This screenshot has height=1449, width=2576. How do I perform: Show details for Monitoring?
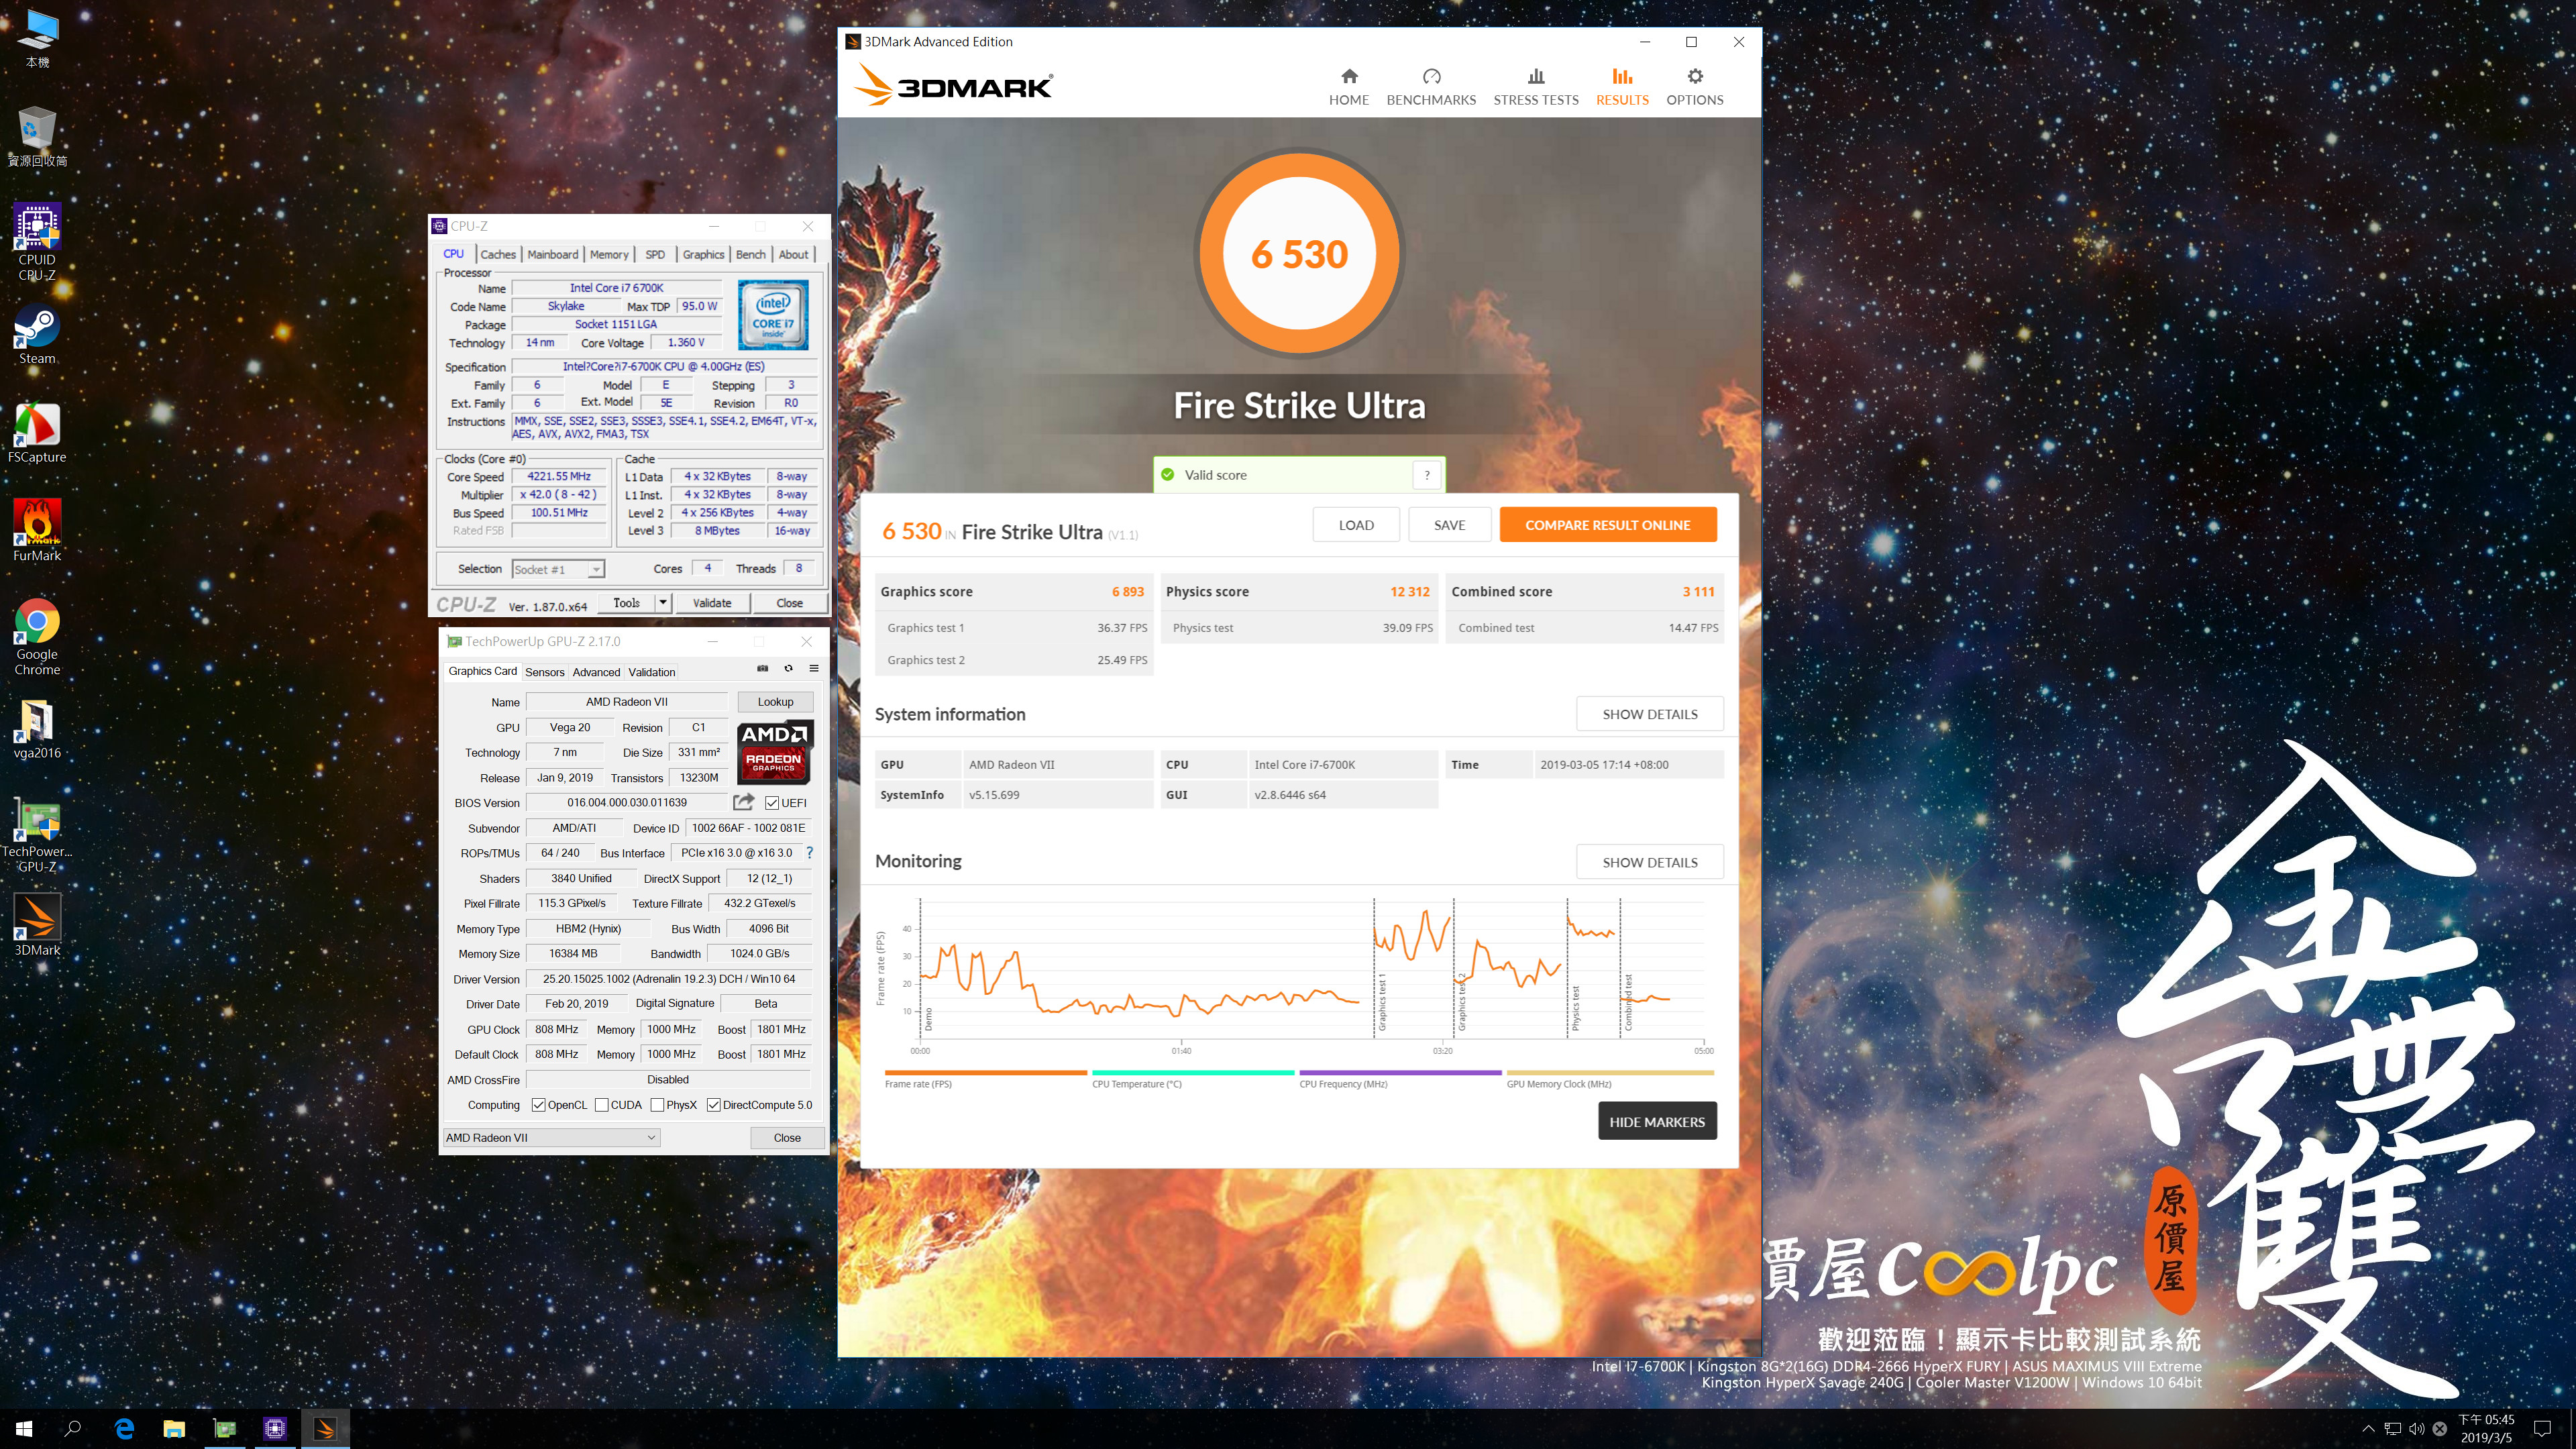point(1650,862)
